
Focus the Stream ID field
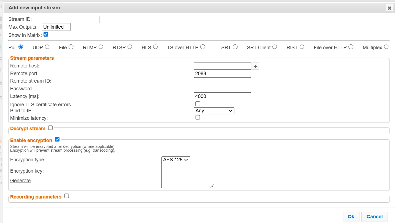71,19
